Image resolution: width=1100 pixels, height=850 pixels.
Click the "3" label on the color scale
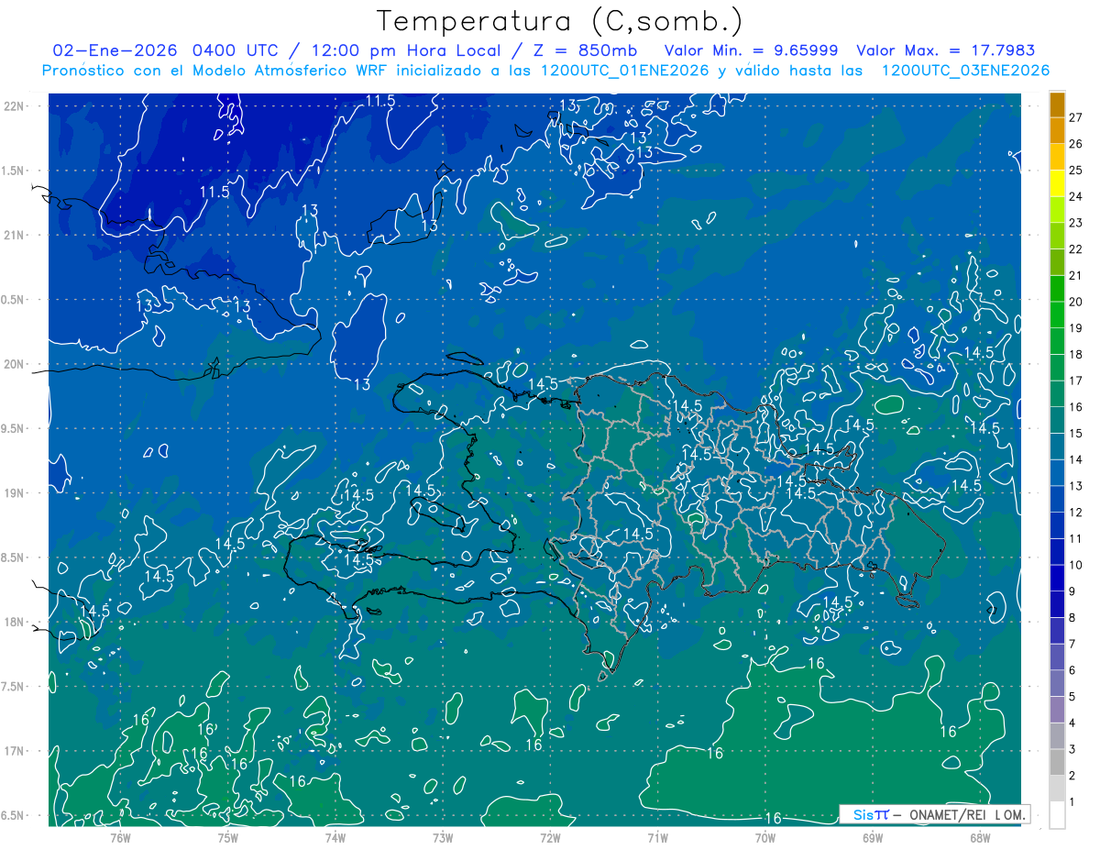point(1072,749)
